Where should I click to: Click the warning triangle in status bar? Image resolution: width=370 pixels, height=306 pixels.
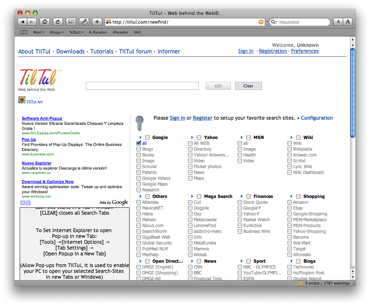click(x=301, y=283)
